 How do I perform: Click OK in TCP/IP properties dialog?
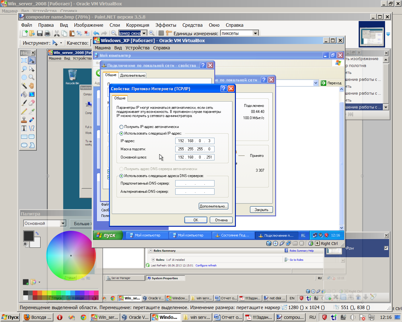pyautogui.click(x=196, y=220)
